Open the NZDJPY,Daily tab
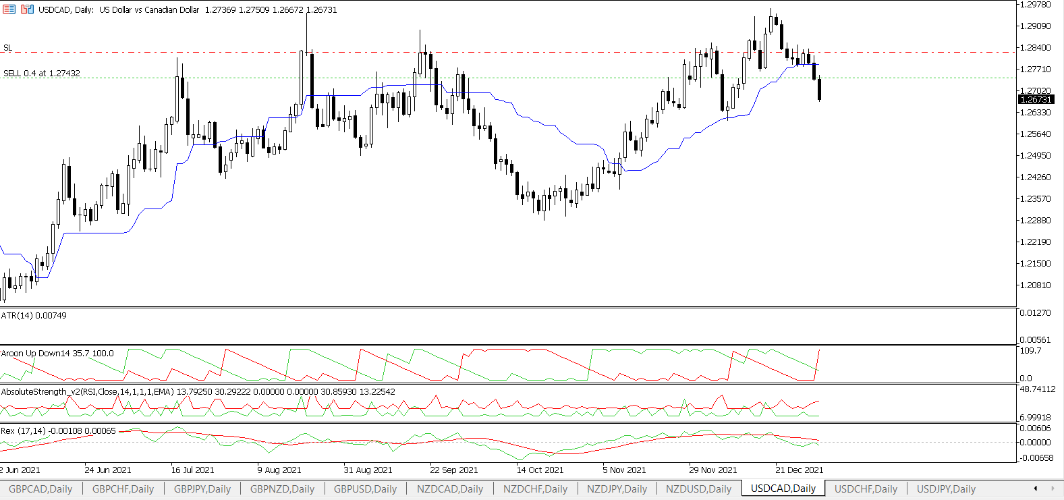 [x=617, y=489]
